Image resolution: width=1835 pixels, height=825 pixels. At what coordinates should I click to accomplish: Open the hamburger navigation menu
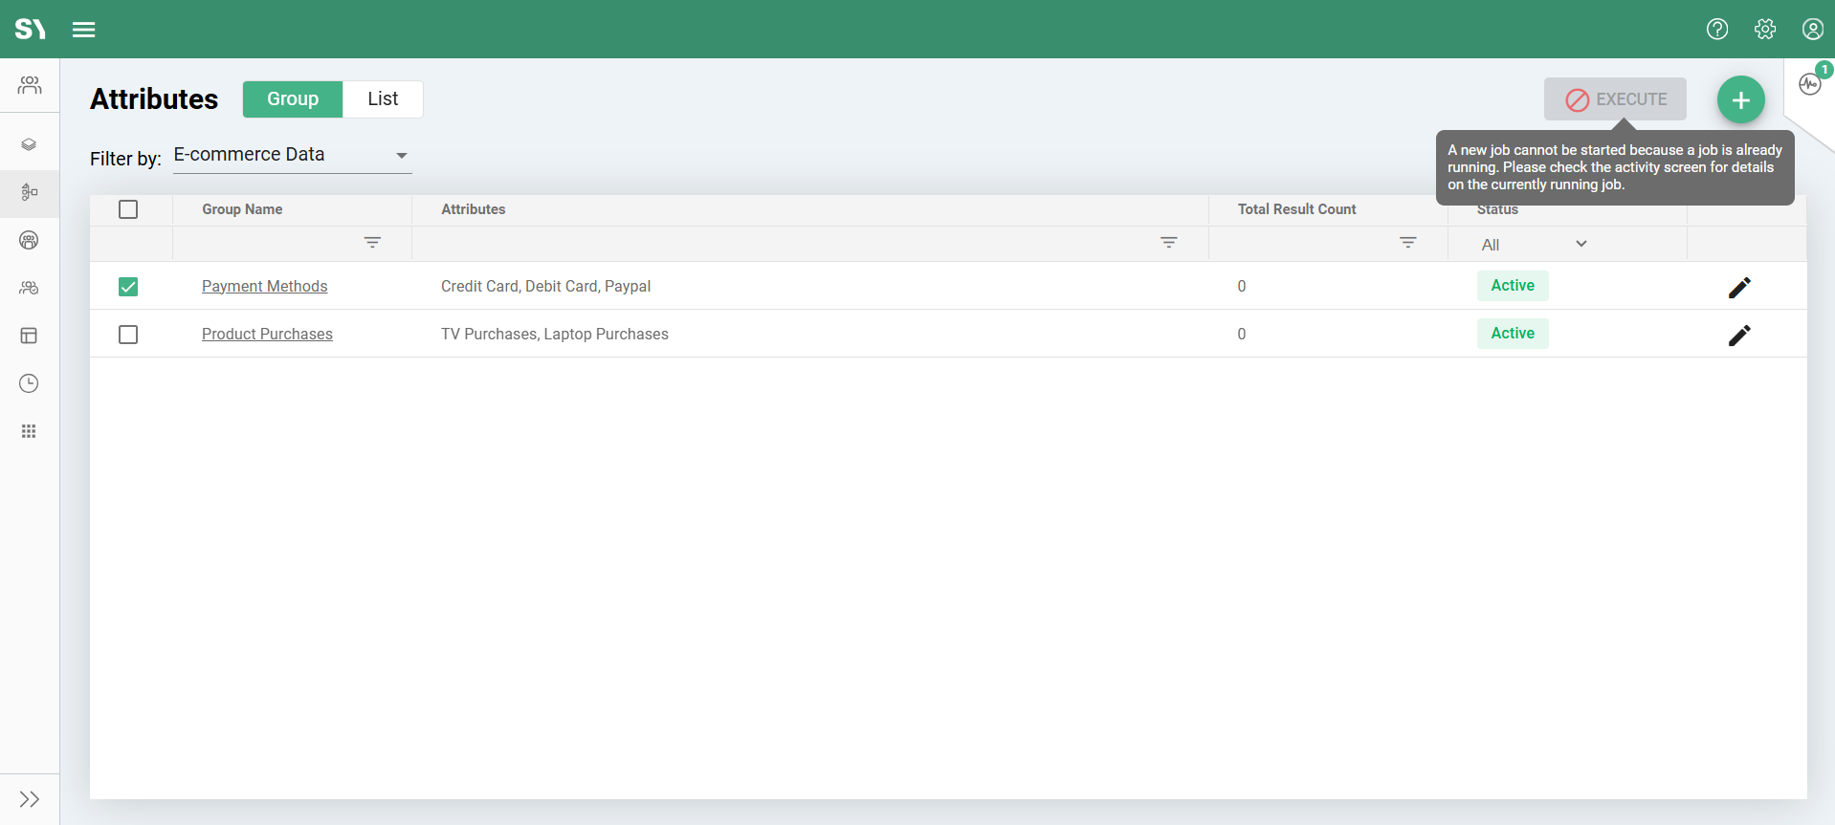tap(84, 30)
